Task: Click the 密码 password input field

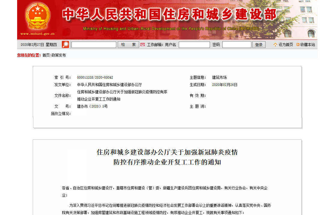Action: 236,45
